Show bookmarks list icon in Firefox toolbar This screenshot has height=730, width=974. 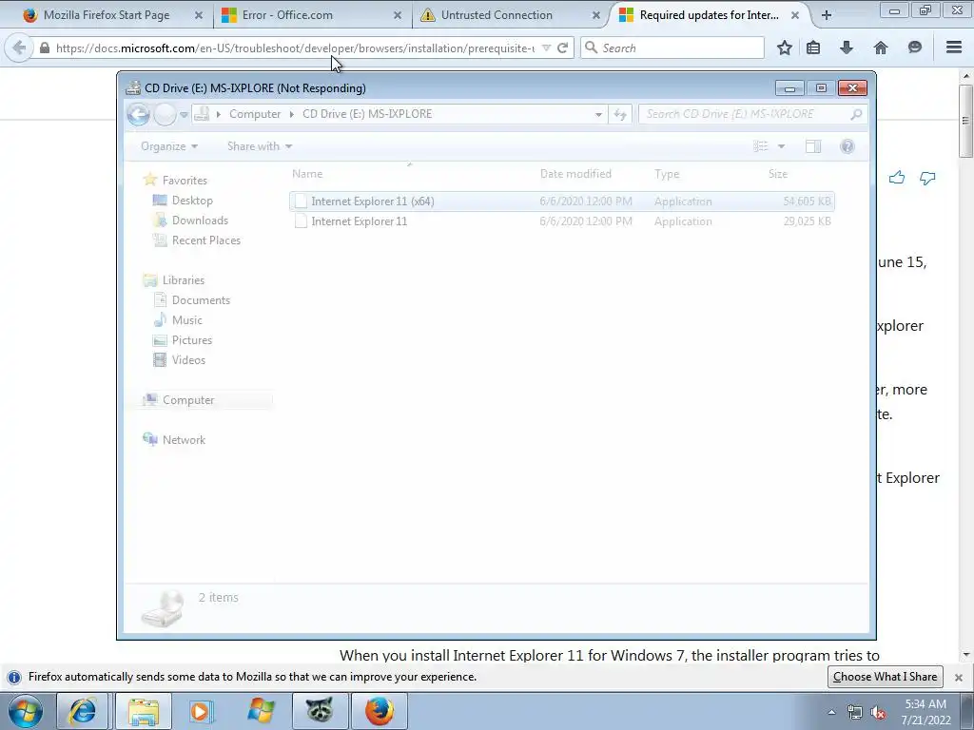pos(813,48)
